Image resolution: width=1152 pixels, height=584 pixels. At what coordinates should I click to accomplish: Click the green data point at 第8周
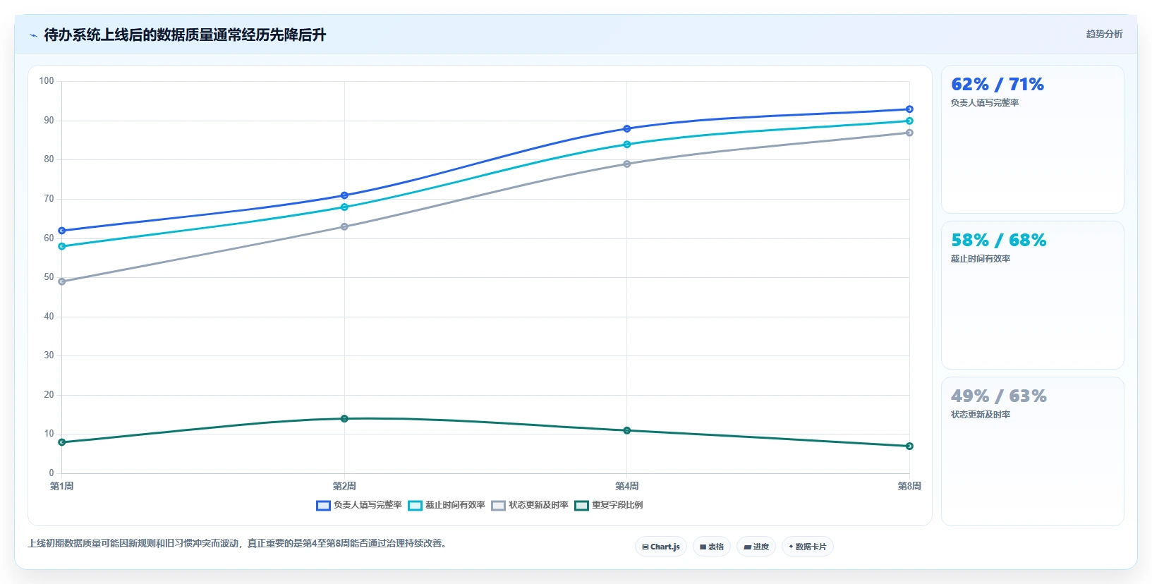(x=909, y=446)
